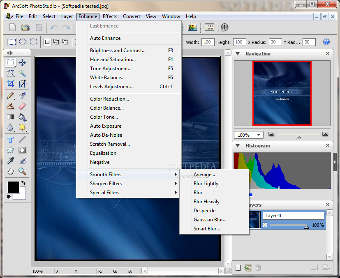Click the Layer-0 name field
Viewport: 340px width, 278px height.
click(x=294, y=216)
